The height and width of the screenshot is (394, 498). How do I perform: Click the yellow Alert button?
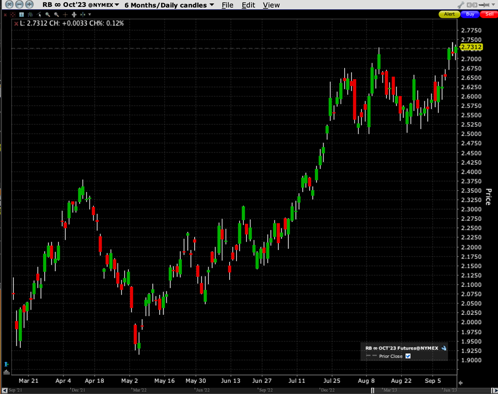pyautogui.click(x=447, y=14)
